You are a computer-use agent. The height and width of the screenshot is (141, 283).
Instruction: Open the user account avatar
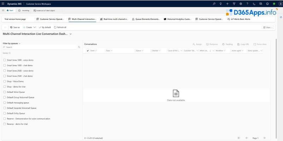[x=281, y=4]
